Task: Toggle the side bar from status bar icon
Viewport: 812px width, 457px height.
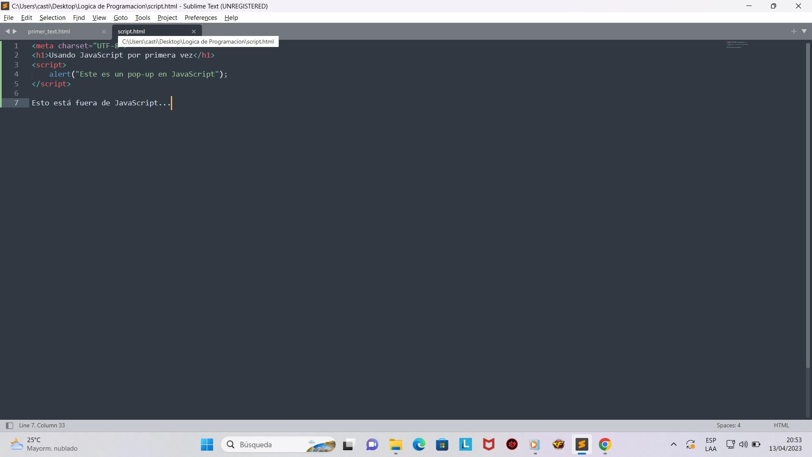Action: (x=9, y=426)
